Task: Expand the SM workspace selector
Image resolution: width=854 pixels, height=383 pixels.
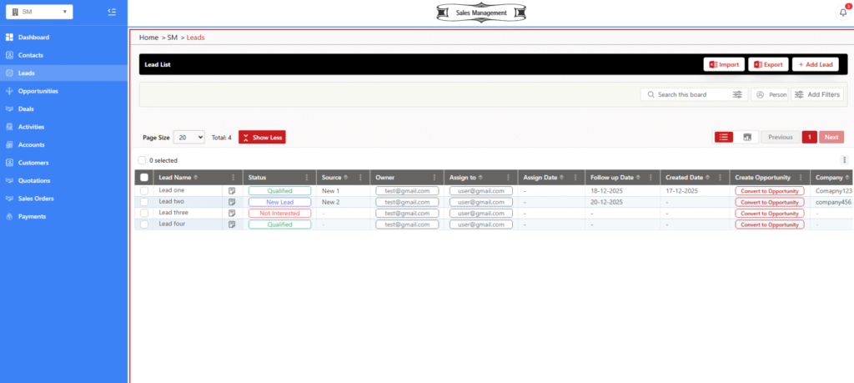Action: click(x=40, y=12)
